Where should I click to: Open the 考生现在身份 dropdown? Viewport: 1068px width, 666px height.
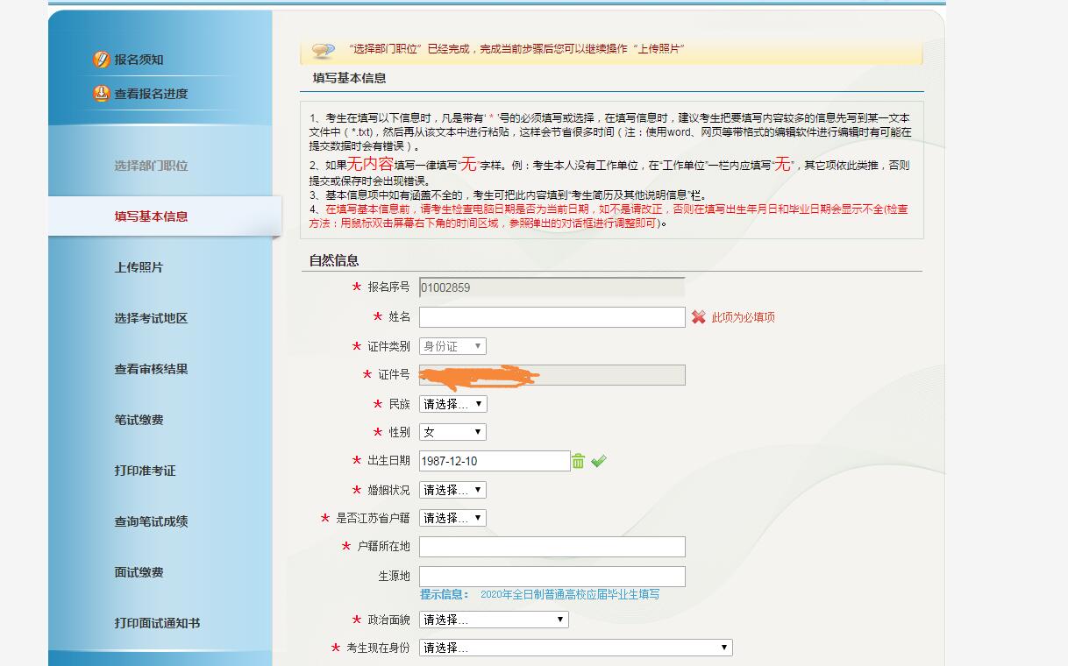(x=576, y=648)
